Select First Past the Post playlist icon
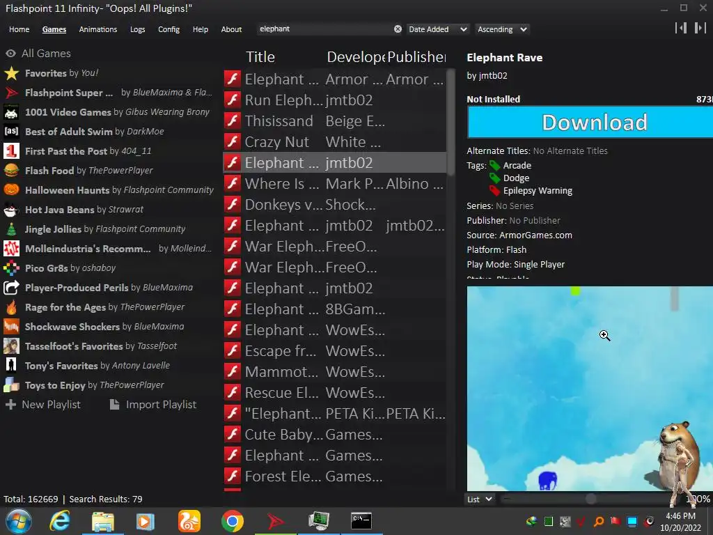This screenshot has height=535, width=713. pos(11,151)
